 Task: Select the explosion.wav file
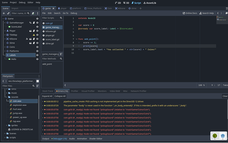pyautogui.click(x=19, y=105)
